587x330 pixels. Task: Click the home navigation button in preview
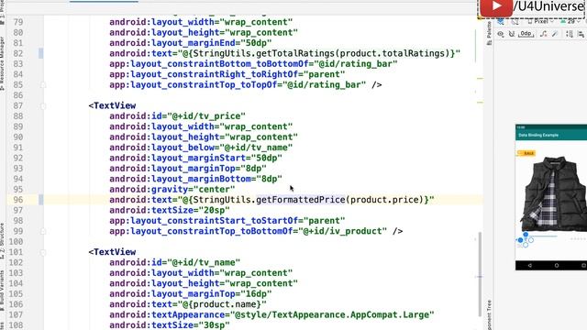pos(557,265)
